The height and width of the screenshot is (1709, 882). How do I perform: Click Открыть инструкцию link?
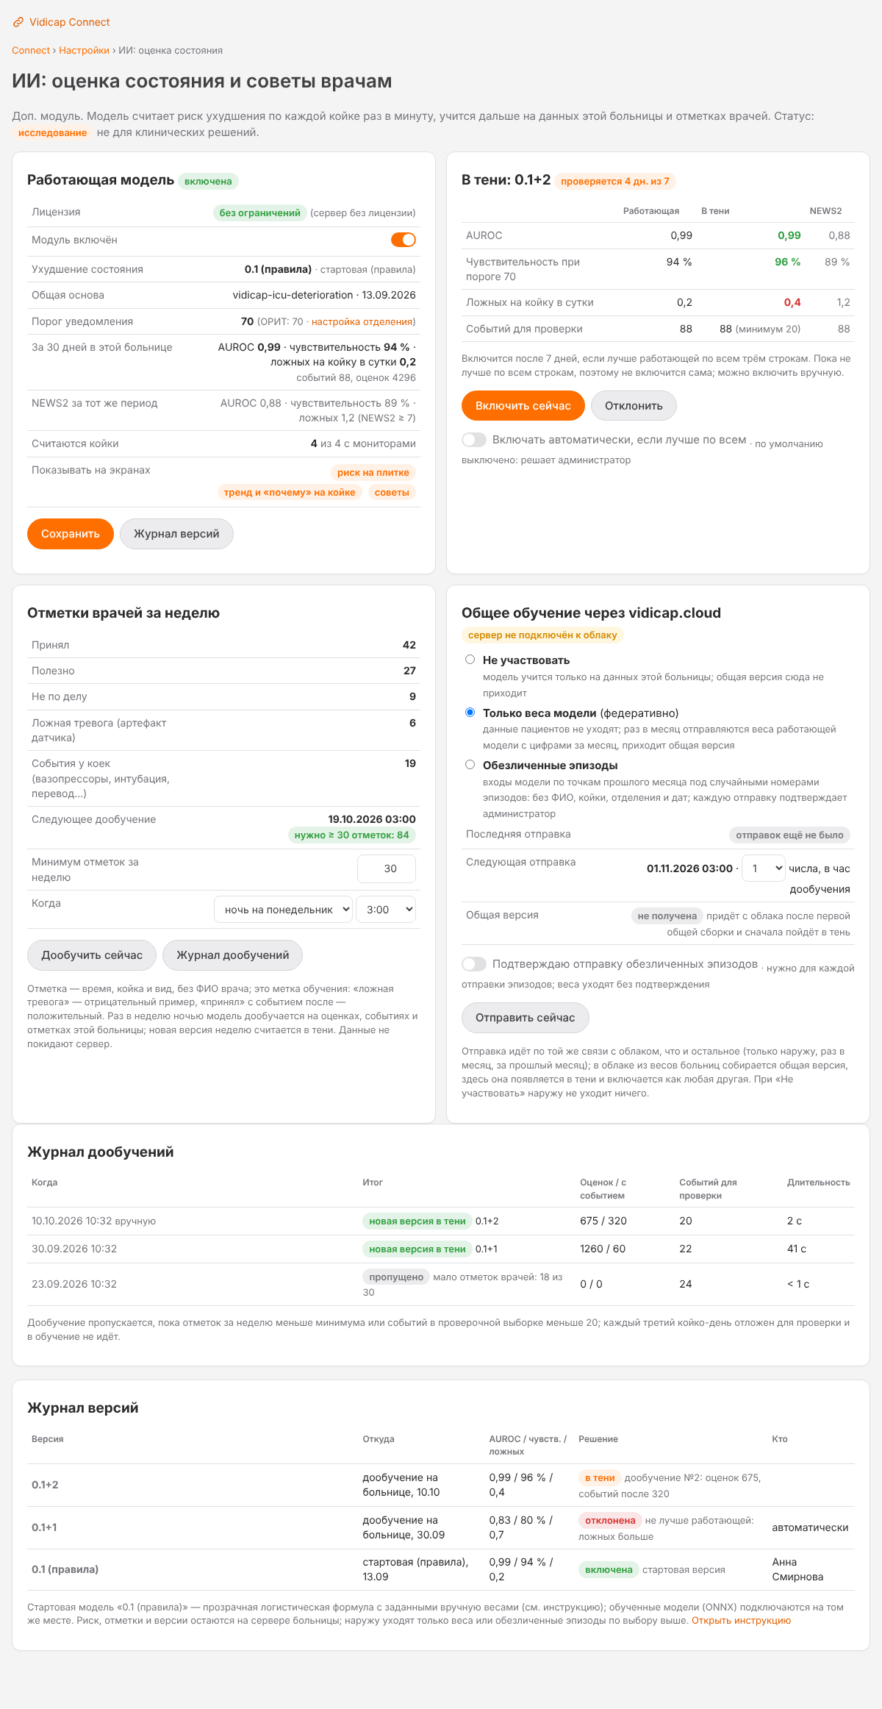[741, 1620]
